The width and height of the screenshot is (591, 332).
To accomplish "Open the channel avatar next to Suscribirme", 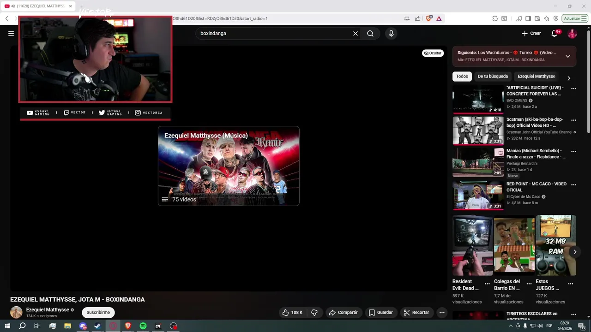I will 16,312.
